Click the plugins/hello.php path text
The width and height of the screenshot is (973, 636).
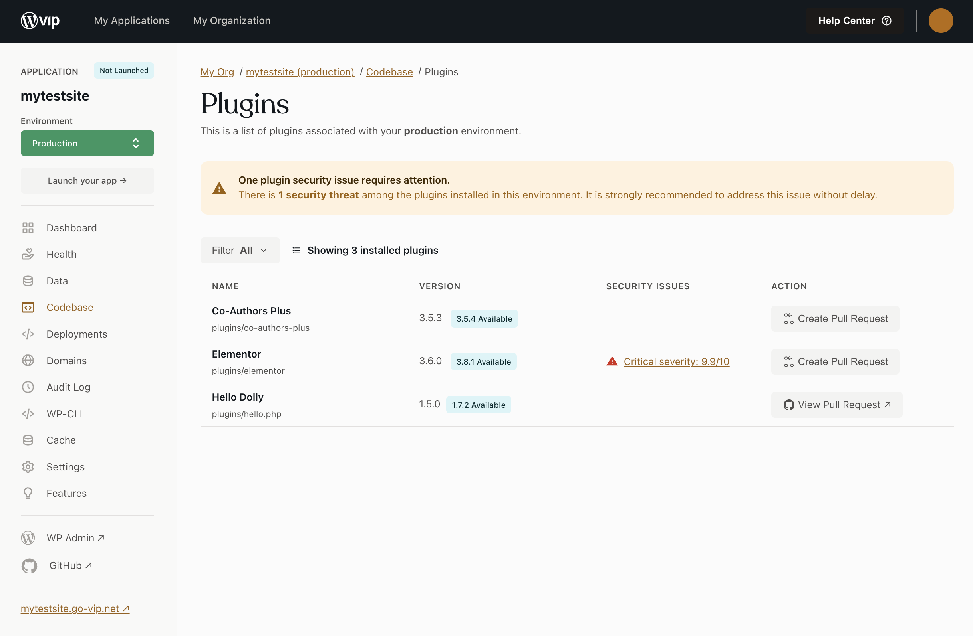(x=246, y=414)
